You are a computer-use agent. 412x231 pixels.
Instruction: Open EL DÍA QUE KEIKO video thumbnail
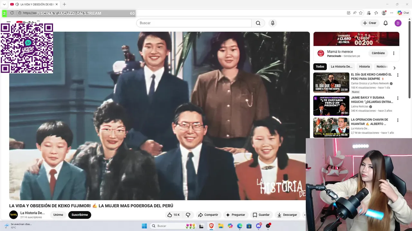[331, 82]
